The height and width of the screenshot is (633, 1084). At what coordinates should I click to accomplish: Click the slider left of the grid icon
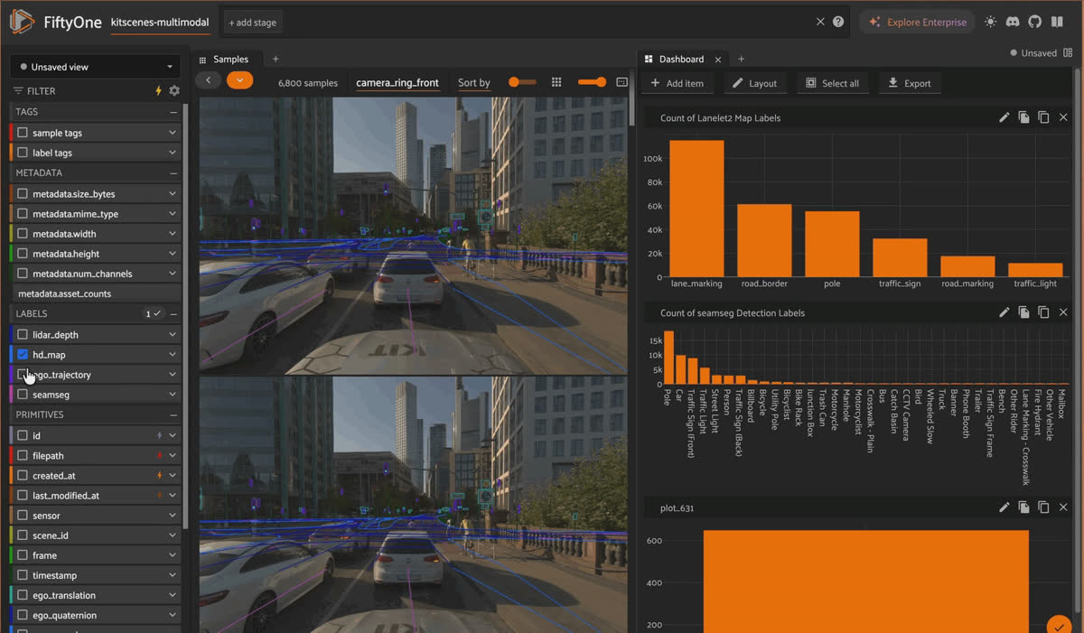pos(522,82)
